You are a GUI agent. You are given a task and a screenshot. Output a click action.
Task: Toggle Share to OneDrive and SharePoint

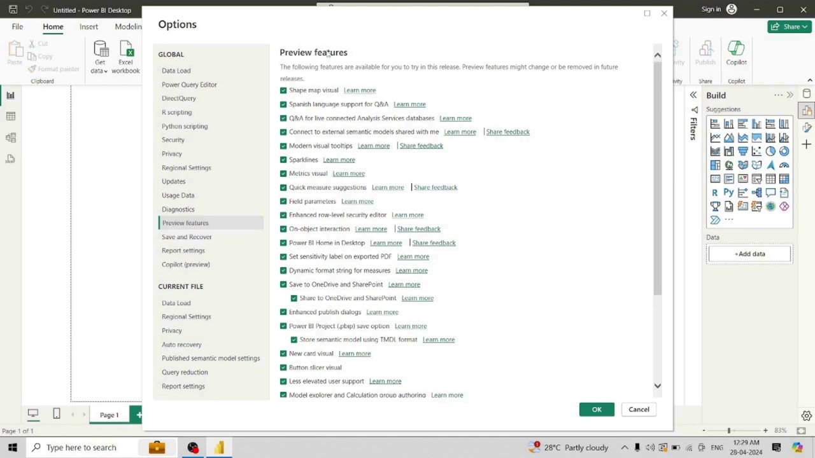pyautogui.click(x=294, y=298)
